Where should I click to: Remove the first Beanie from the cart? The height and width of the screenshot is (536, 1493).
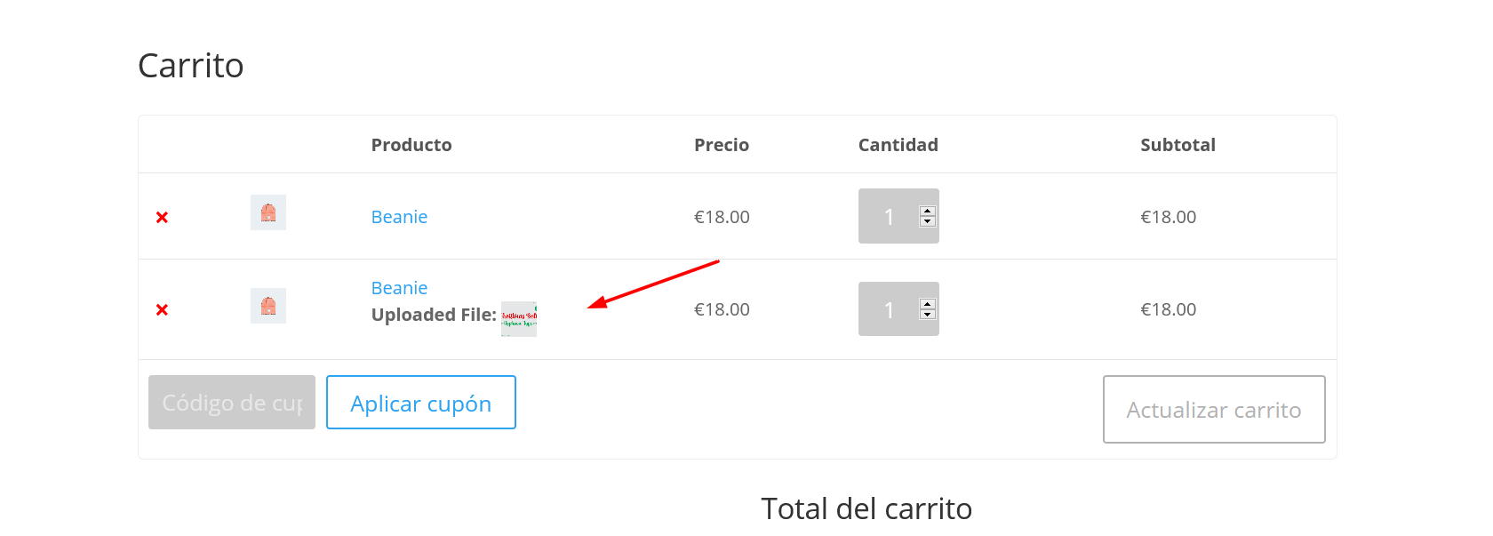click(162, 217)
